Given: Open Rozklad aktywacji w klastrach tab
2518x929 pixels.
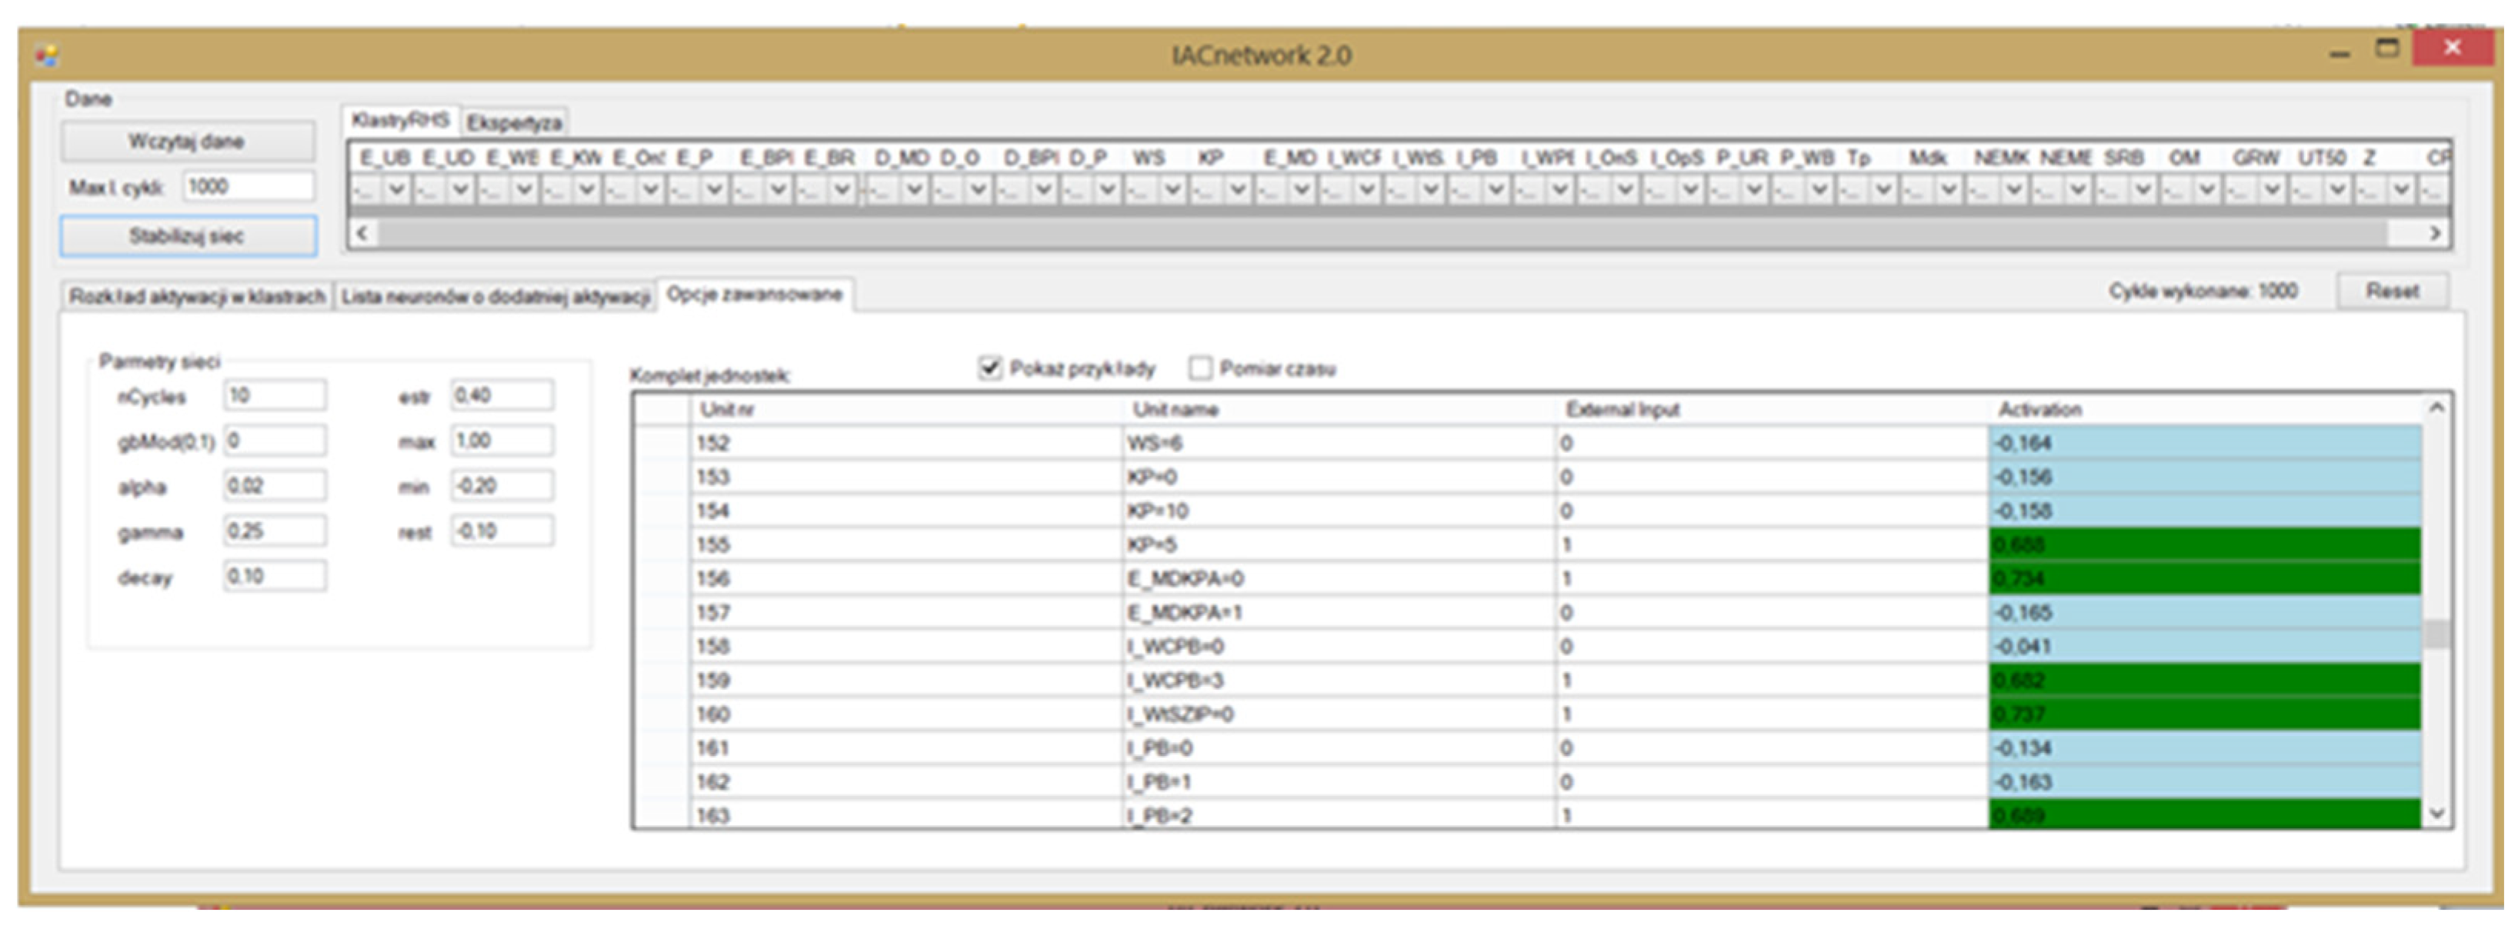Looking at the screenshot, I should click(x=196, y=296).
